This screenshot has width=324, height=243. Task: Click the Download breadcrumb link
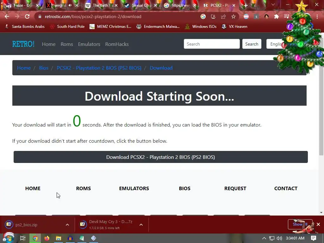[161, 68]
